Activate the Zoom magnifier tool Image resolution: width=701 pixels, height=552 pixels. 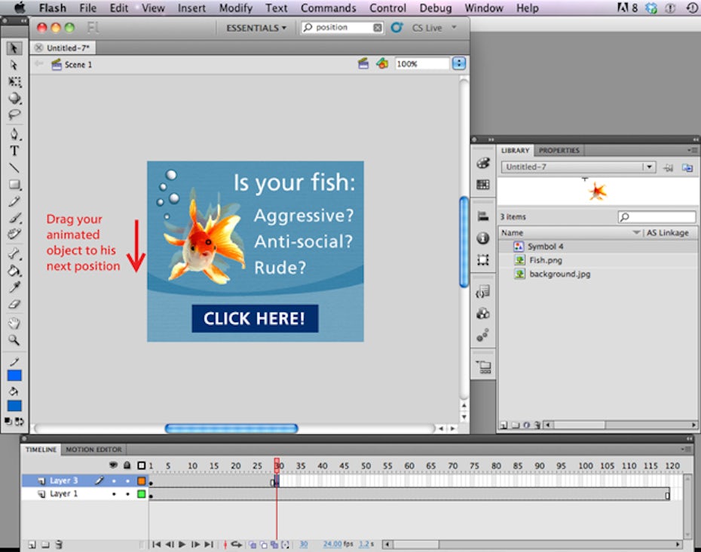(14, 340)
